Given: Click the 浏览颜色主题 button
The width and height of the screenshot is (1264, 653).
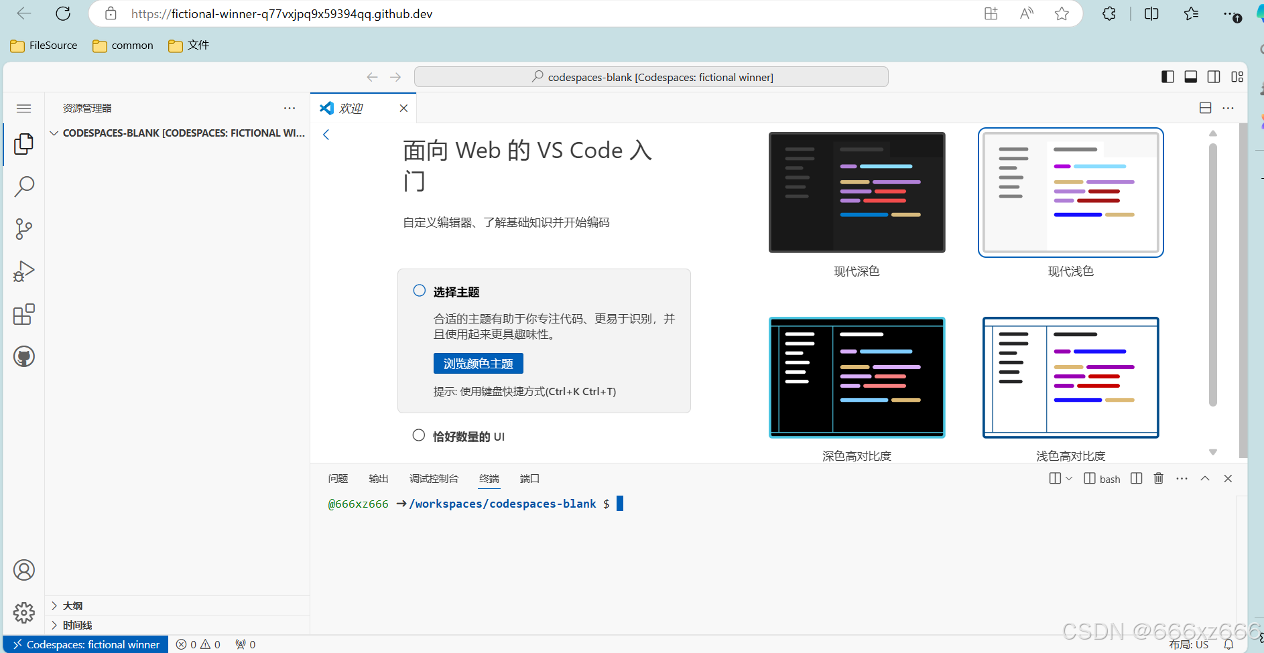Looking at the screenshot, I should click(x=479, y=364).
